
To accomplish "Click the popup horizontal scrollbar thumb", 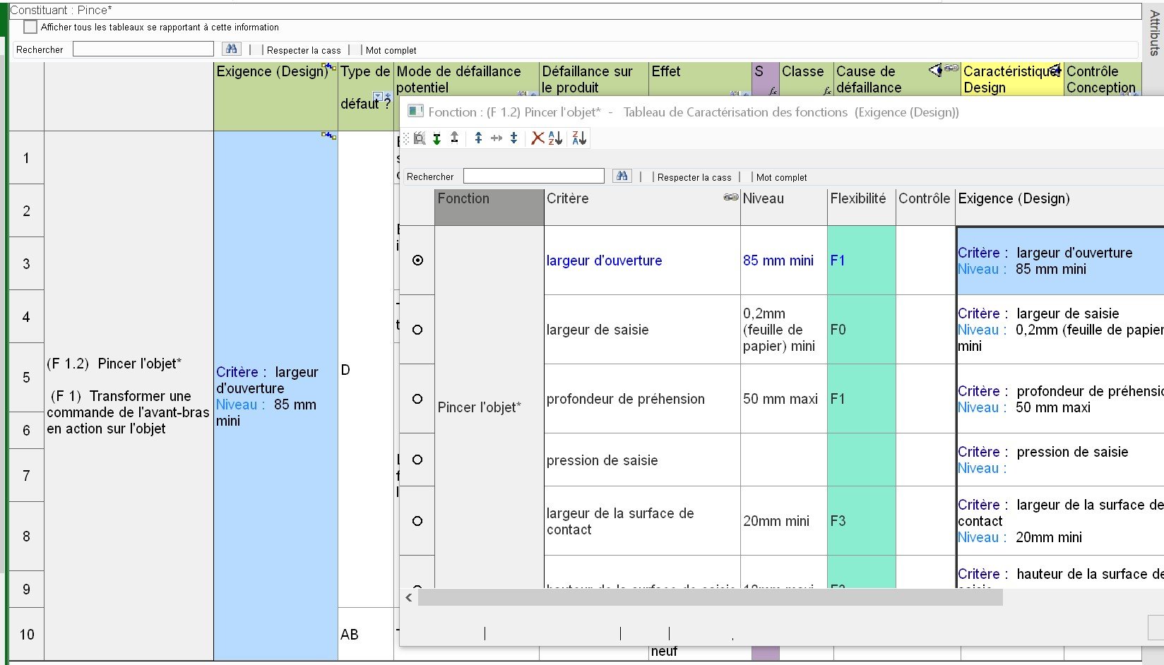I will click(710, 597).
